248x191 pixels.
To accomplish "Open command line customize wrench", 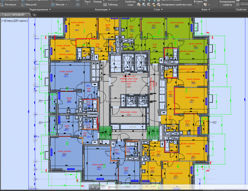I will [97, 187].
